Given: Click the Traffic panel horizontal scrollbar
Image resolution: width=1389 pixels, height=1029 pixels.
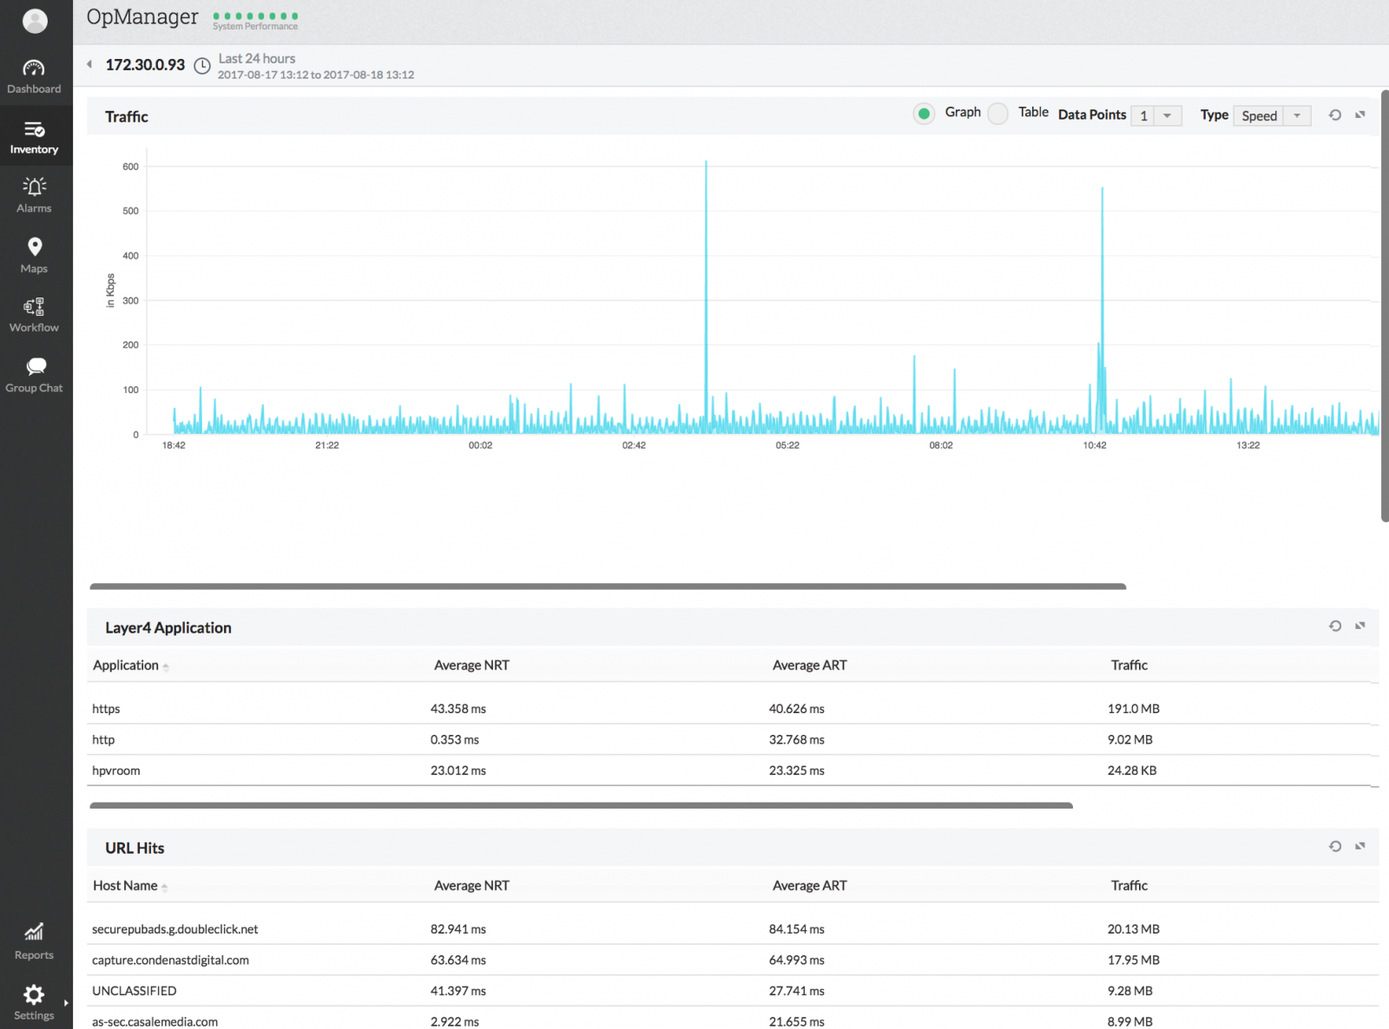Looking at the screenshot, I should [608, 587].
